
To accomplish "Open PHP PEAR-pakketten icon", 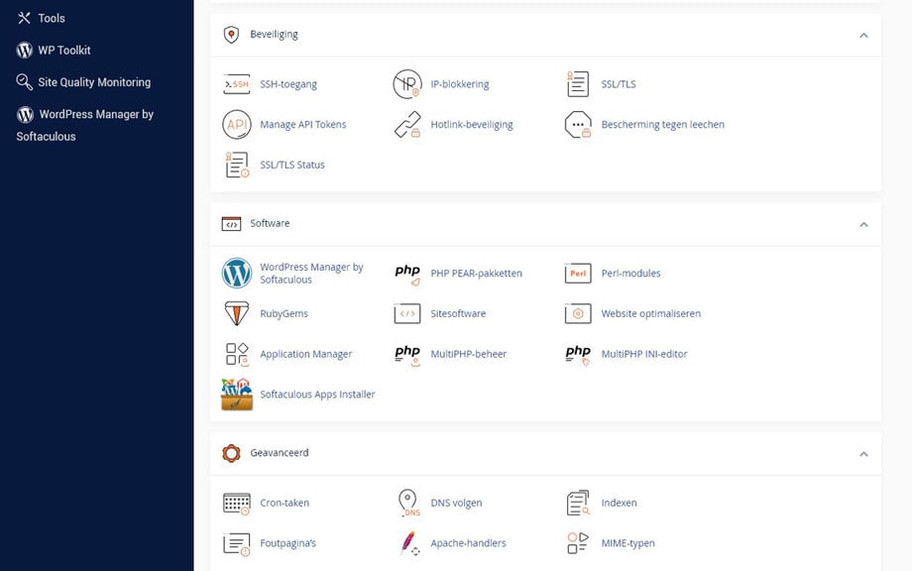I will [x=407, y=275].
